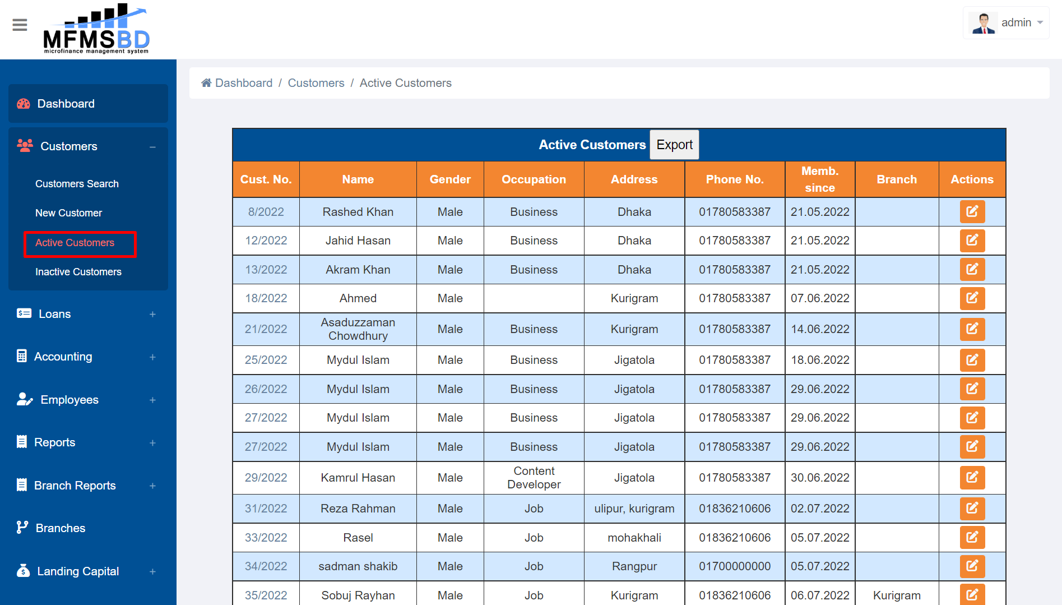Edit customer number 26/2022
Screen dimensions: 1062x605
972,389
